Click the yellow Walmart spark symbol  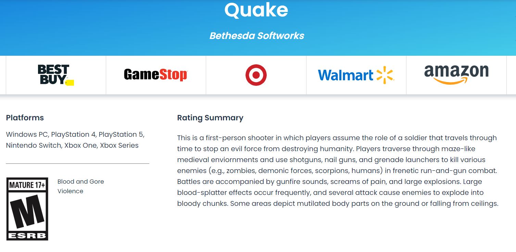pyautogui.click(x=385, y=75)
